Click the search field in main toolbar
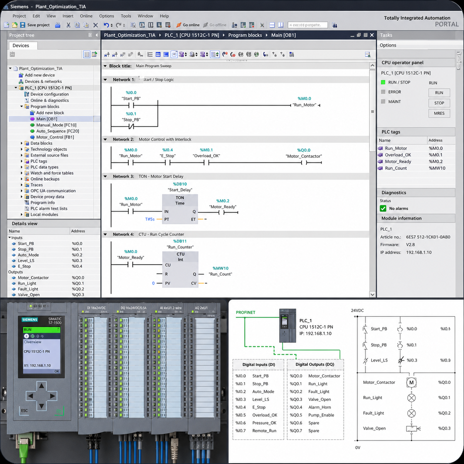The width and height of the screenshot is (464, 464). click(x=308, y=25)
